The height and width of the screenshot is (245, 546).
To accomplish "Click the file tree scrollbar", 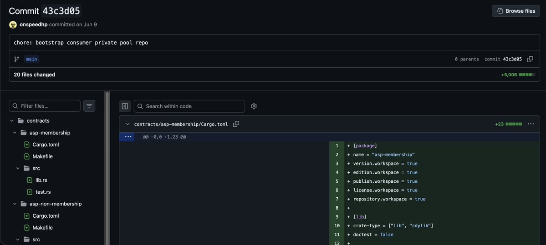I will 107,168.
